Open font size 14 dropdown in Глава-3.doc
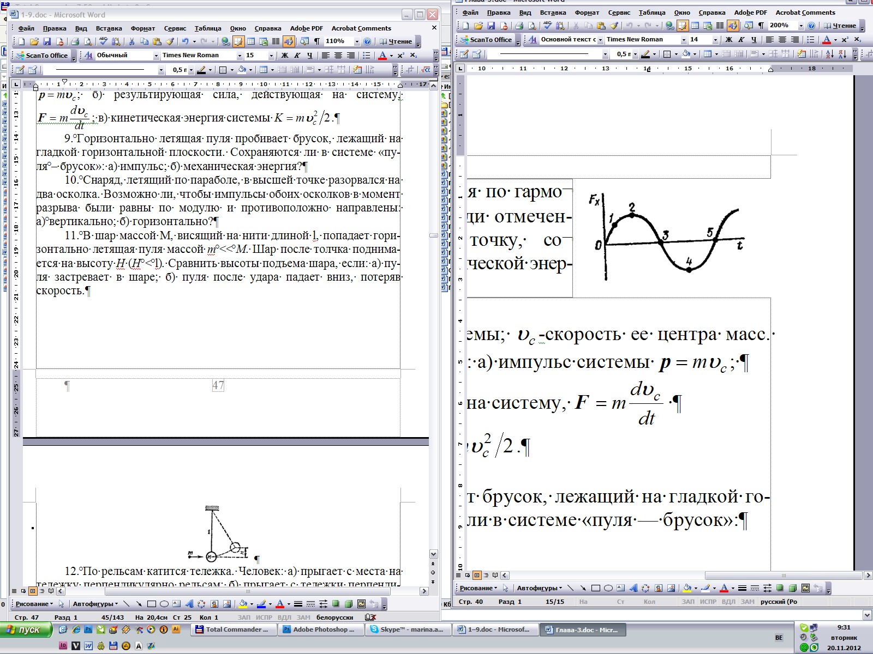 (x=715, y=40)
